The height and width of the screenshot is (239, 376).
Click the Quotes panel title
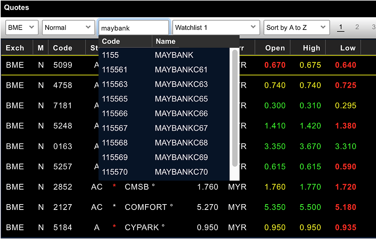[x=16, y=7]
